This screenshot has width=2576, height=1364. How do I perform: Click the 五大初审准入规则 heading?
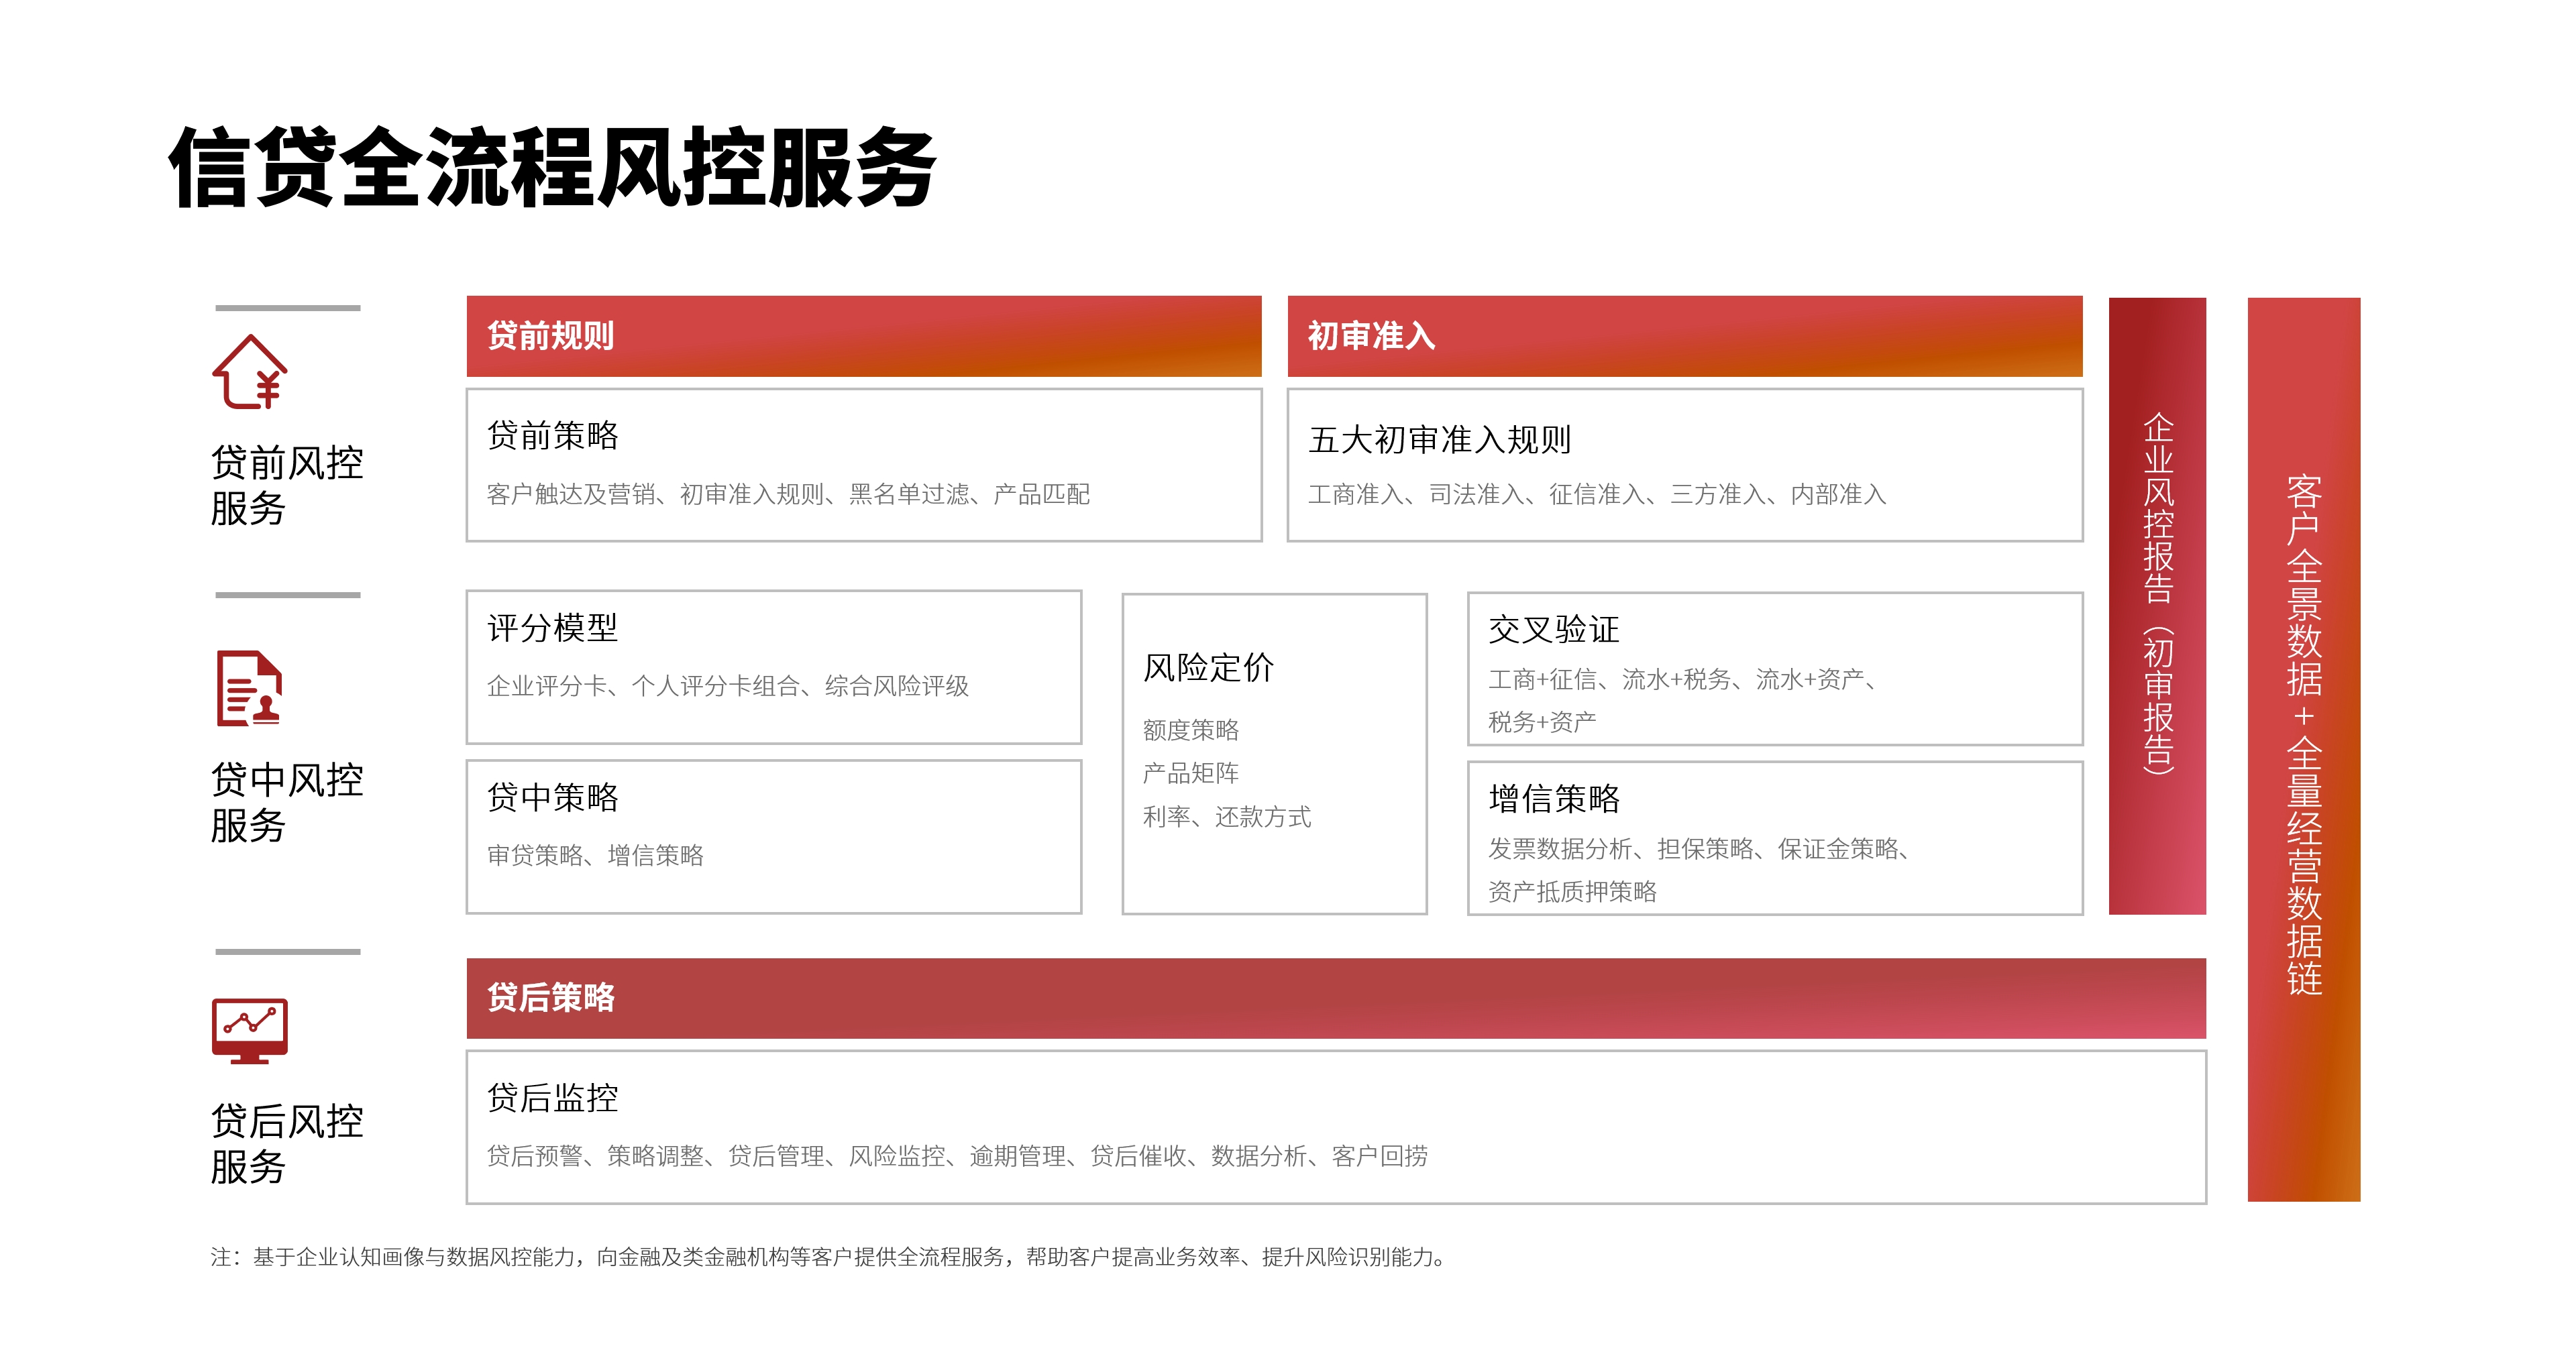(x=1440, y=439)
